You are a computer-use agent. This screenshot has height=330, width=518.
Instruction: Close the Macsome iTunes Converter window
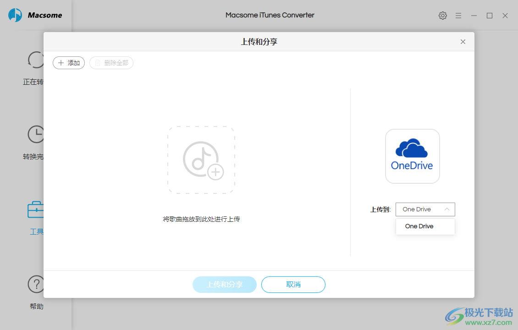coord(505,16)
